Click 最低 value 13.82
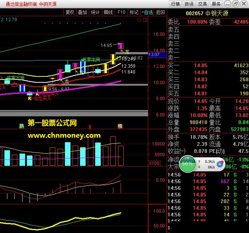Image resolution: width=249 pixels, height=233 pixels. click(242, 115)
